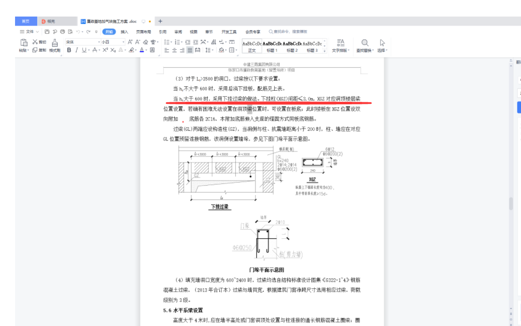The height and width of the screenshot is (326, 521).
Task: Click the Text Layout (文字排版) icon
Action: [x=340, y=43]
